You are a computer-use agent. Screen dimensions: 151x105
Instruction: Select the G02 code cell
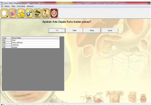click(7, 47)
